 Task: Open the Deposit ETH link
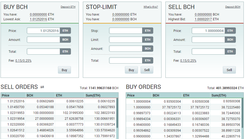(x=68, y=7)
